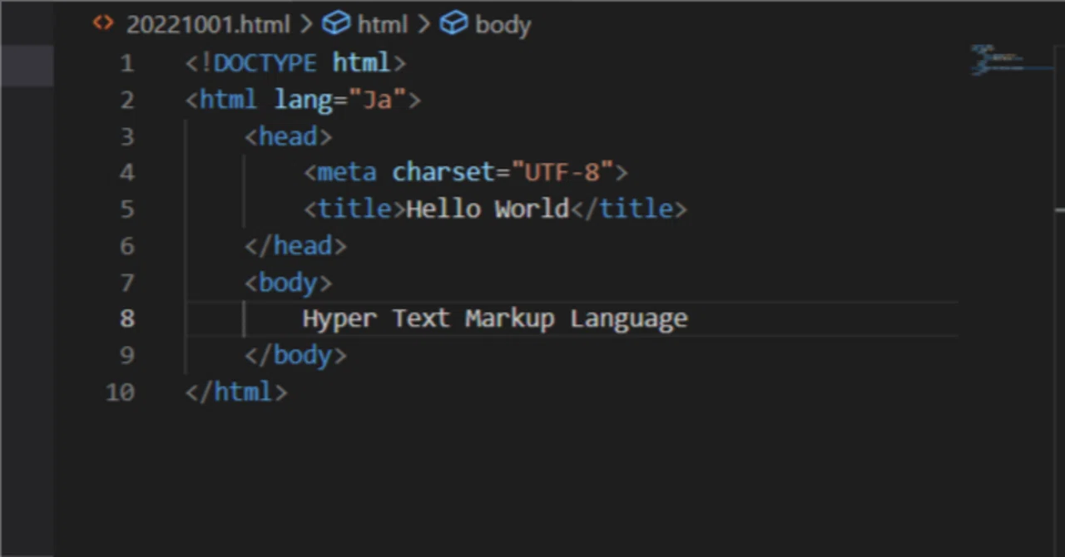Click the body symbol cube icon
This screenshot has width=1065, height=557.
point(453,24)
